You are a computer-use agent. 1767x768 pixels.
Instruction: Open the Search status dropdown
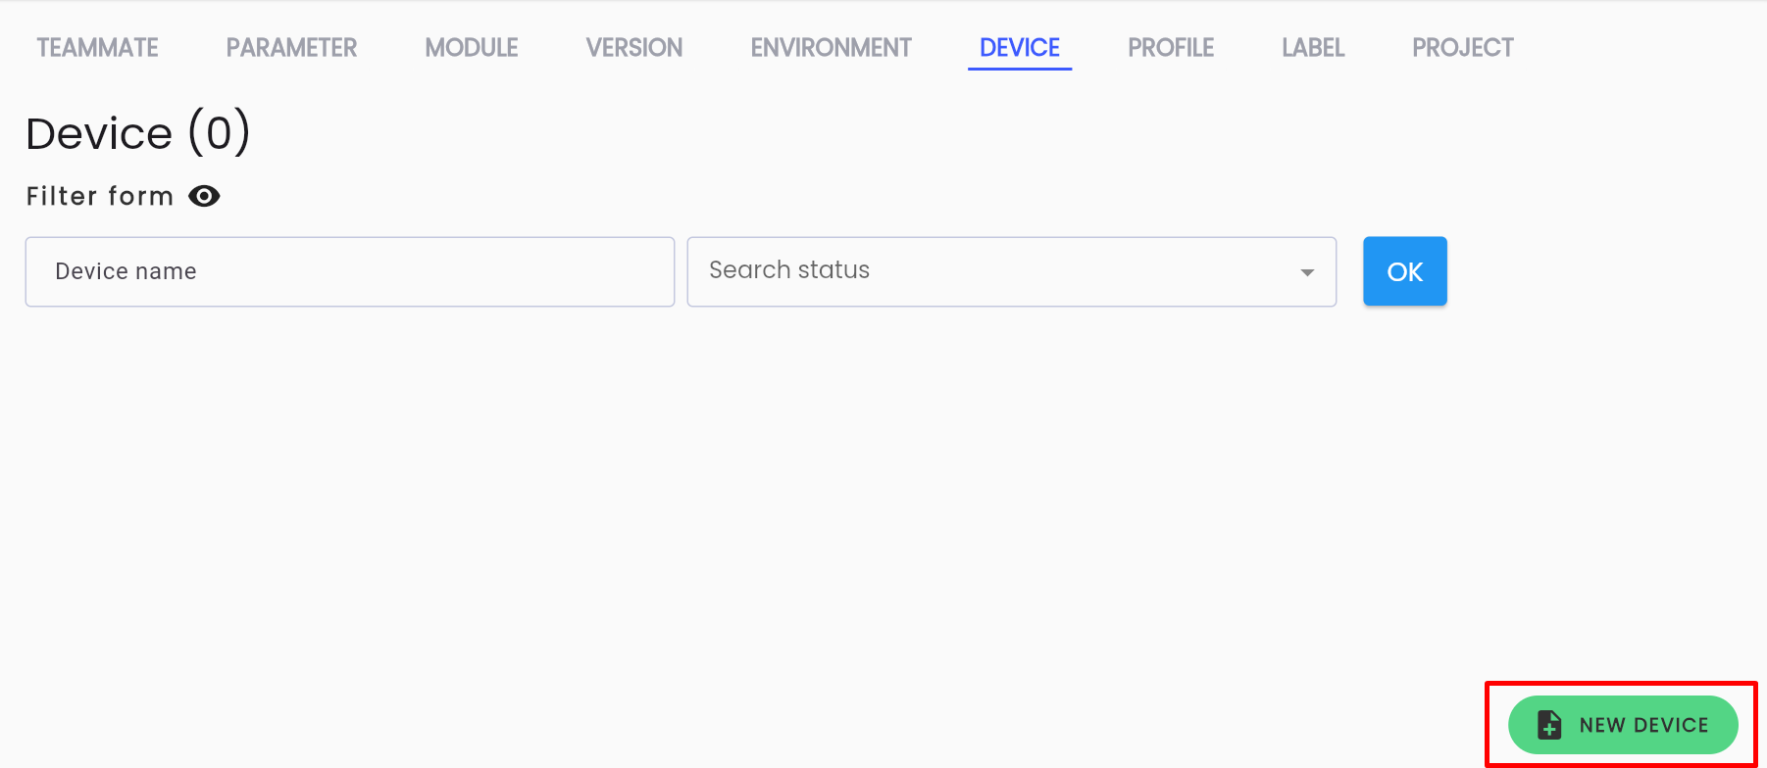pos(1011,271)
